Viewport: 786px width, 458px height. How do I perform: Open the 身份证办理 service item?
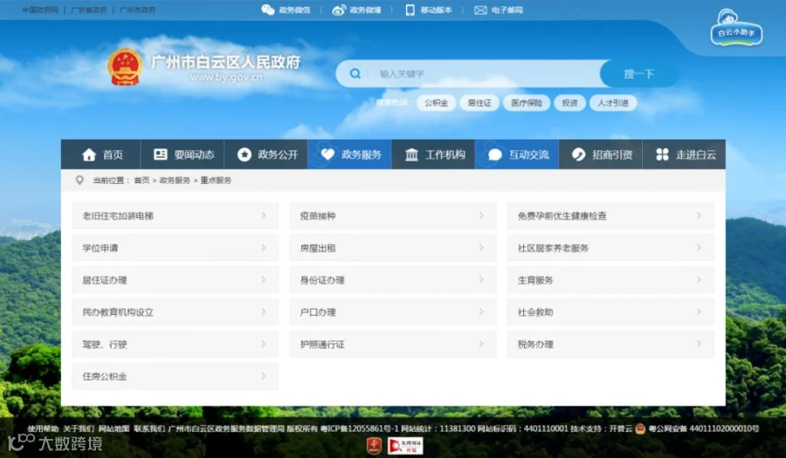pyautogui.click(x=392, y=280)
